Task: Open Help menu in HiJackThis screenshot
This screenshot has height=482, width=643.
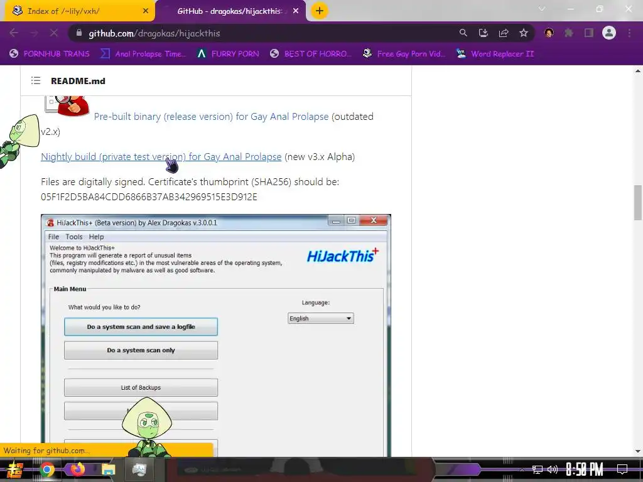Action: [x=96, y=237]
